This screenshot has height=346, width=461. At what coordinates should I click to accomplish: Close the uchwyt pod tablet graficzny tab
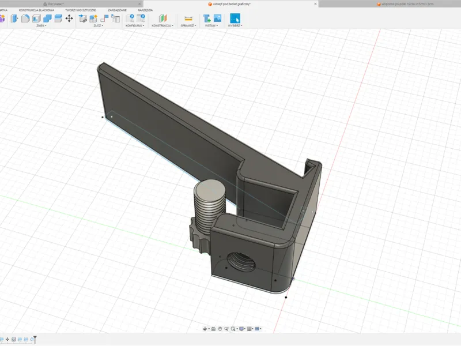(315, 4)
